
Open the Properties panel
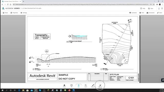(x=14, y=13)
